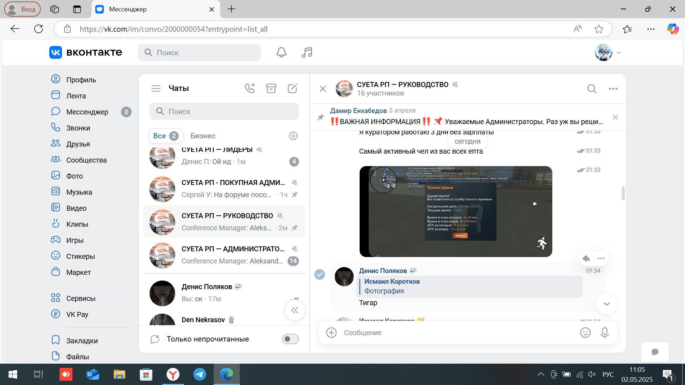Open chat СУЕТА РП — АДМИНИСТРАТО...

[224, 255]
